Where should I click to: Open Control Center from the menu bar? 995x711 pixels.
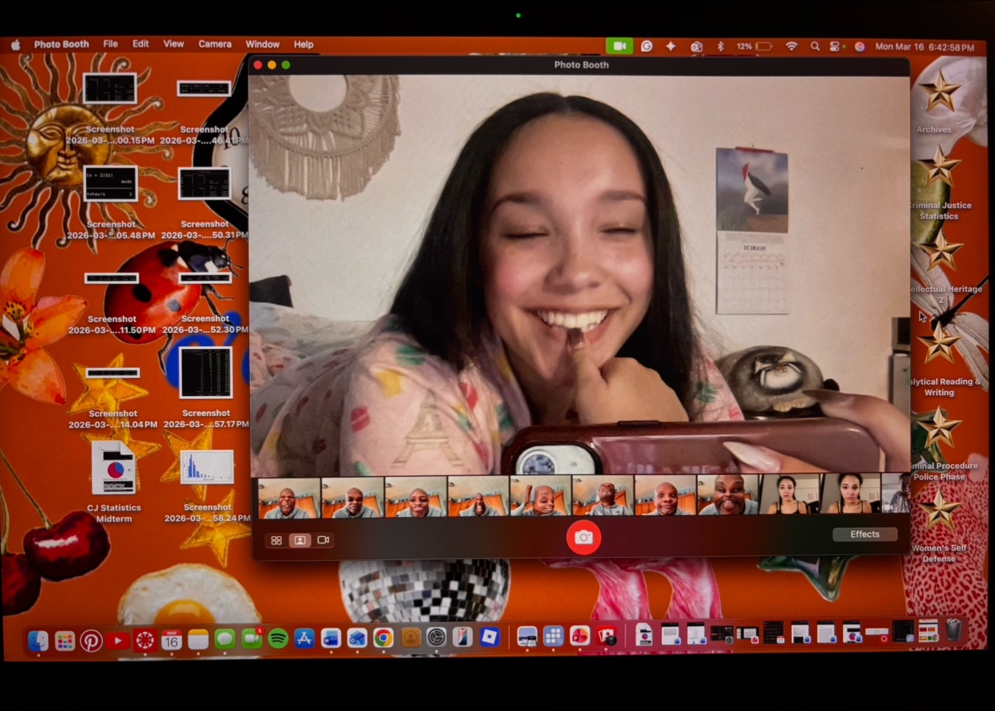pyautogui.click(x=835, y=47)
